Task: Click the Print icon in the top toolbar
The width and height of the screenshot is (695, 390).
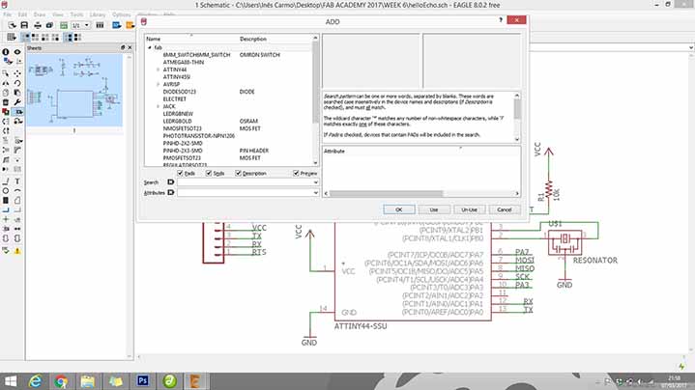Action: coord(38,25)
